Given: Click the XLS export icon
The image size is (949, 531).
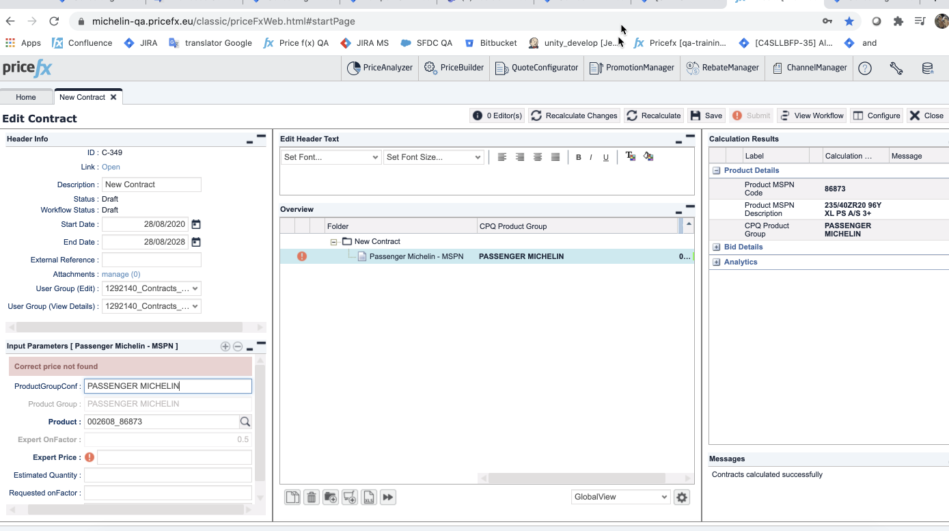Looking at the screenshot, I should tap(369, 498).
